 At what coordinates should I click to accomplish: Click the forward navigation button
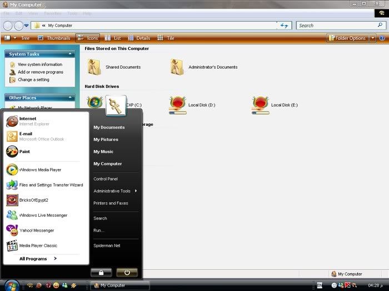[x=18, y=25]
